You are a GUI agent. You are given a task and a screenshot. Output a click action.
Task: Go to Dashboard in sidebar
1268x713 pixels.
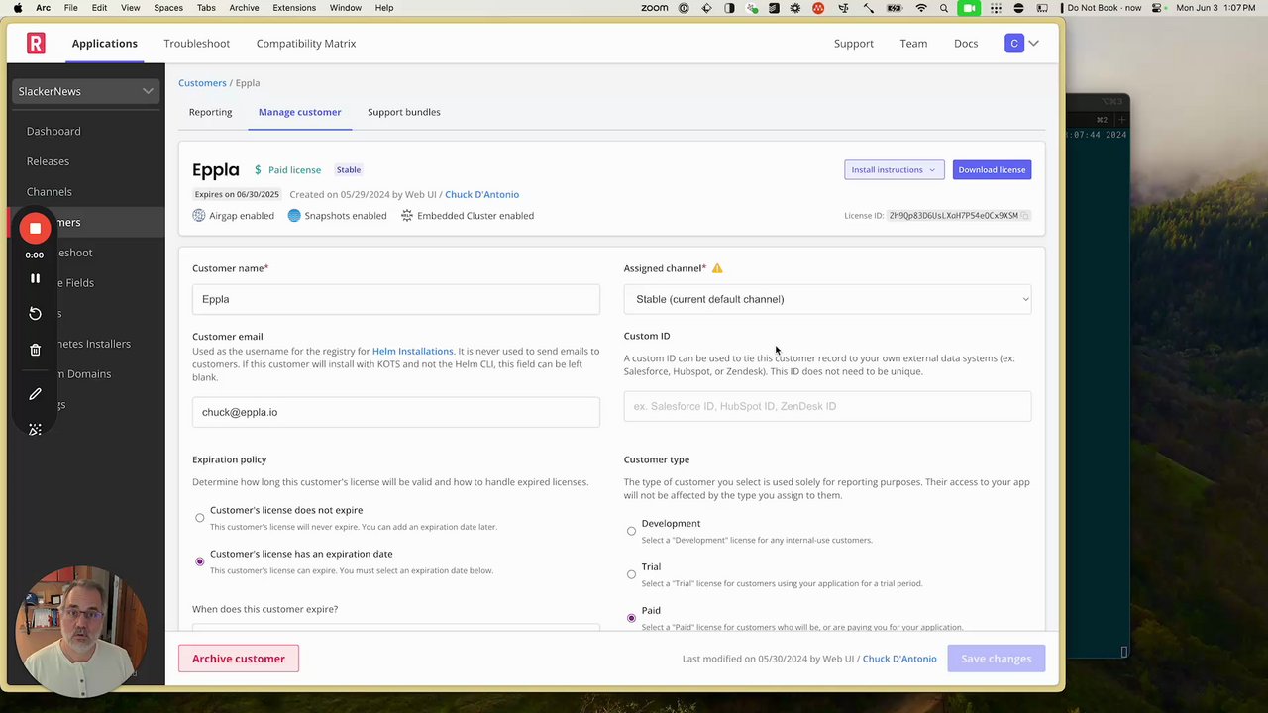click(53, 131)
